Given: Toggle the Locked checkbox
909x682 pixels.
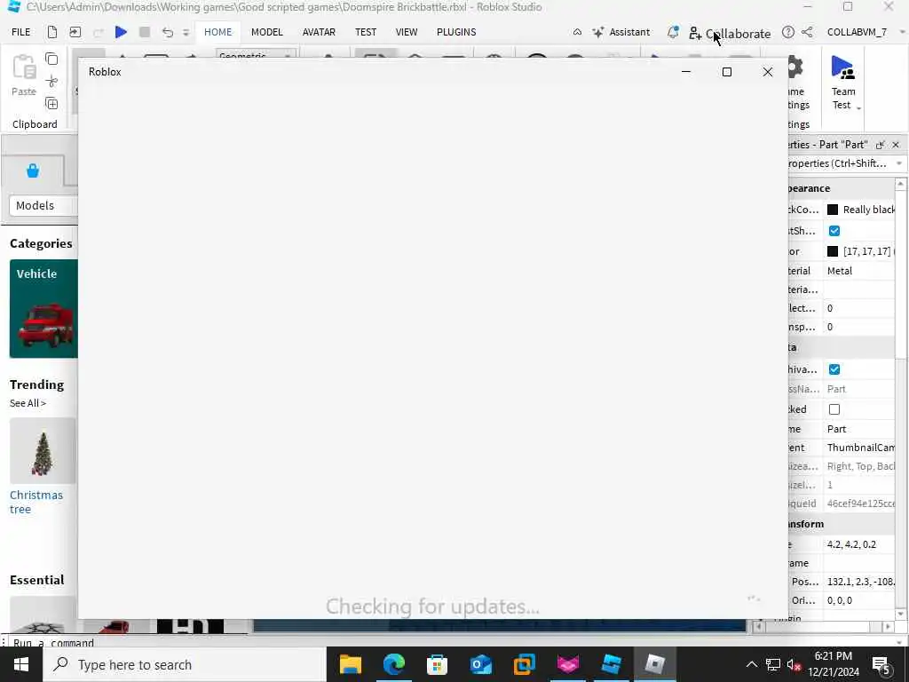Looking at the screenshot, I should point(834,409).
